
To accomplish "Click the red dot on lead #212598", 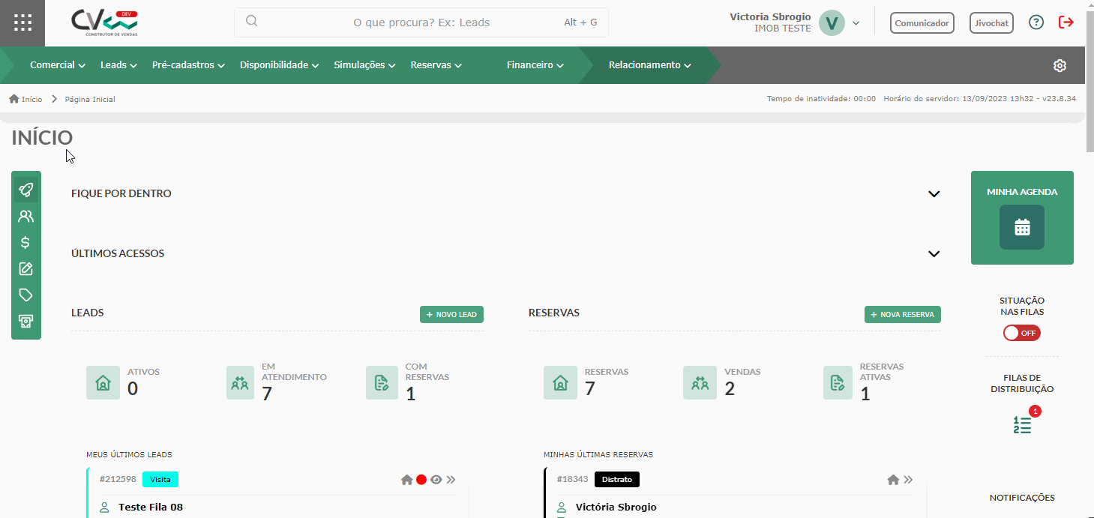I will [421, 480].
